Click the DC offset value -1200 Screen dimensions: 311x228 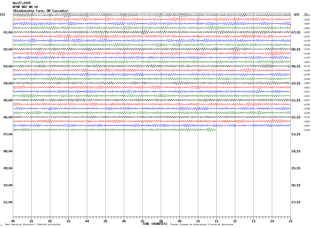click(307, 126)
